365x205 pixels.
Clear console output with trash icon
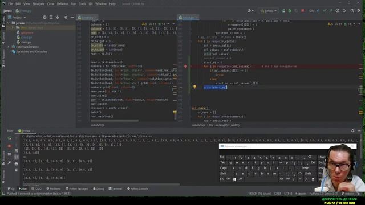click(x=17, y=170)
